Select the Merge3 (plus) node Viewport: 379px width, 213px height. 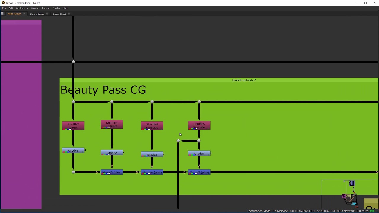[x=112, y=172]
